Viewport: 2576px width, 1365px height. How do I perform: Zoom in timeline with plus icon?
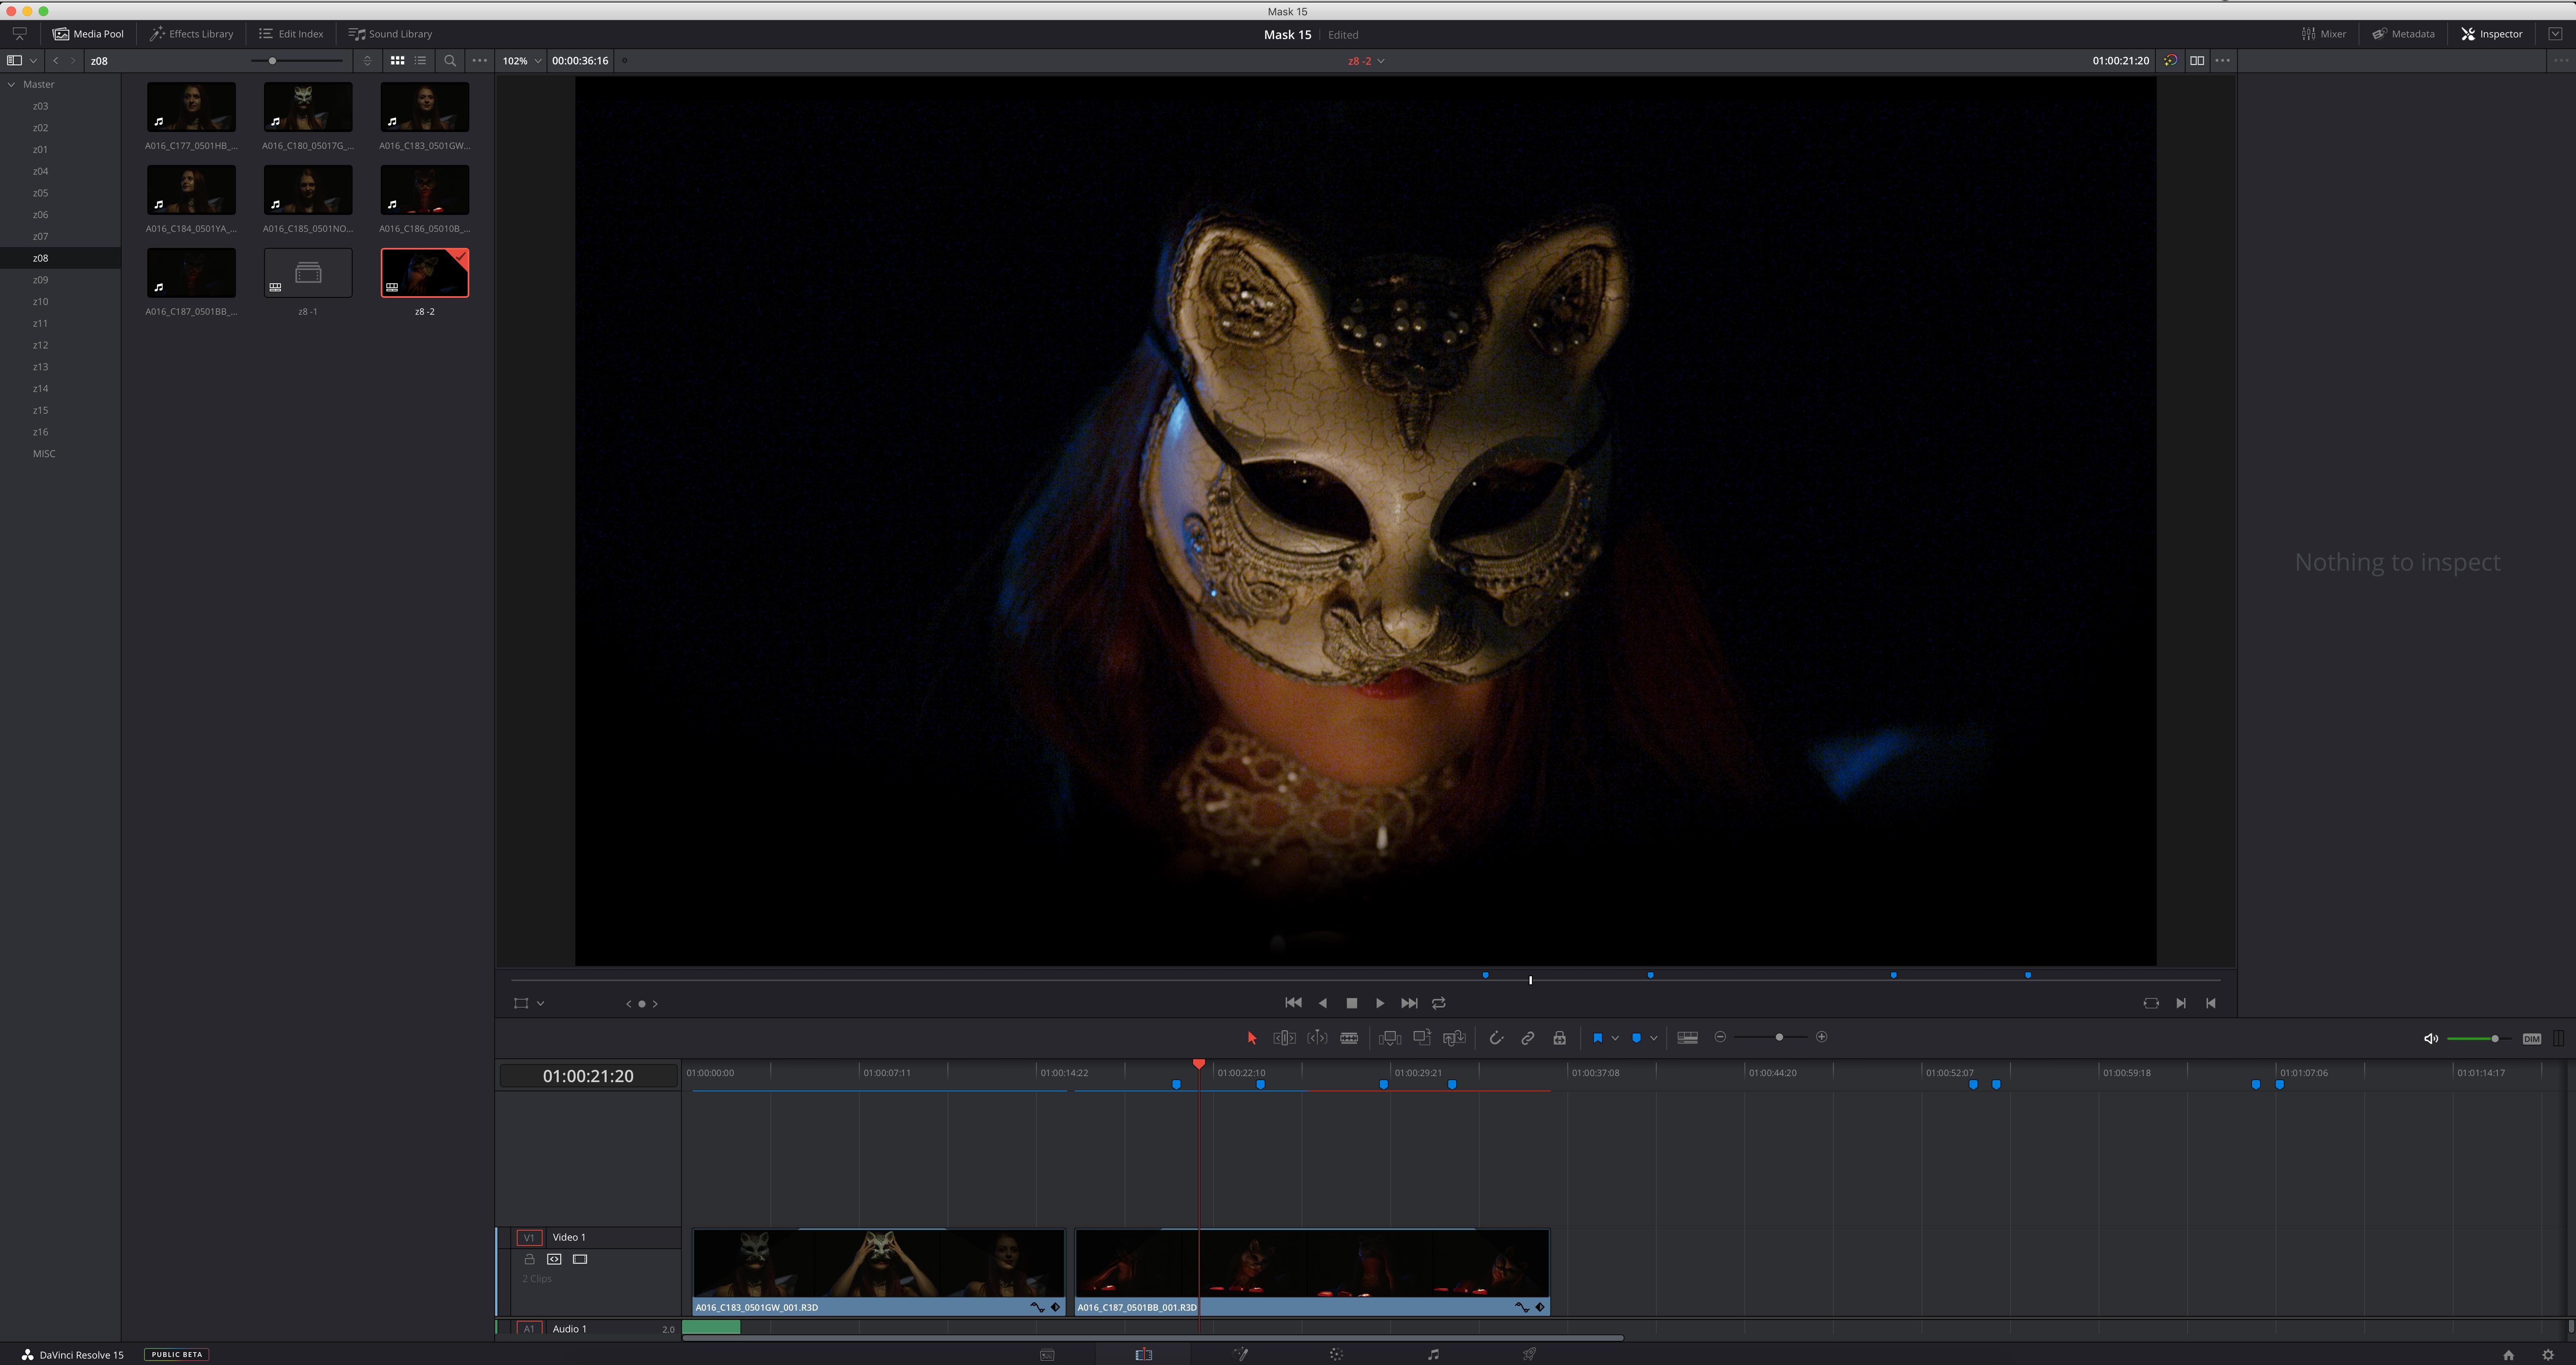[x=1822, y=1037]
